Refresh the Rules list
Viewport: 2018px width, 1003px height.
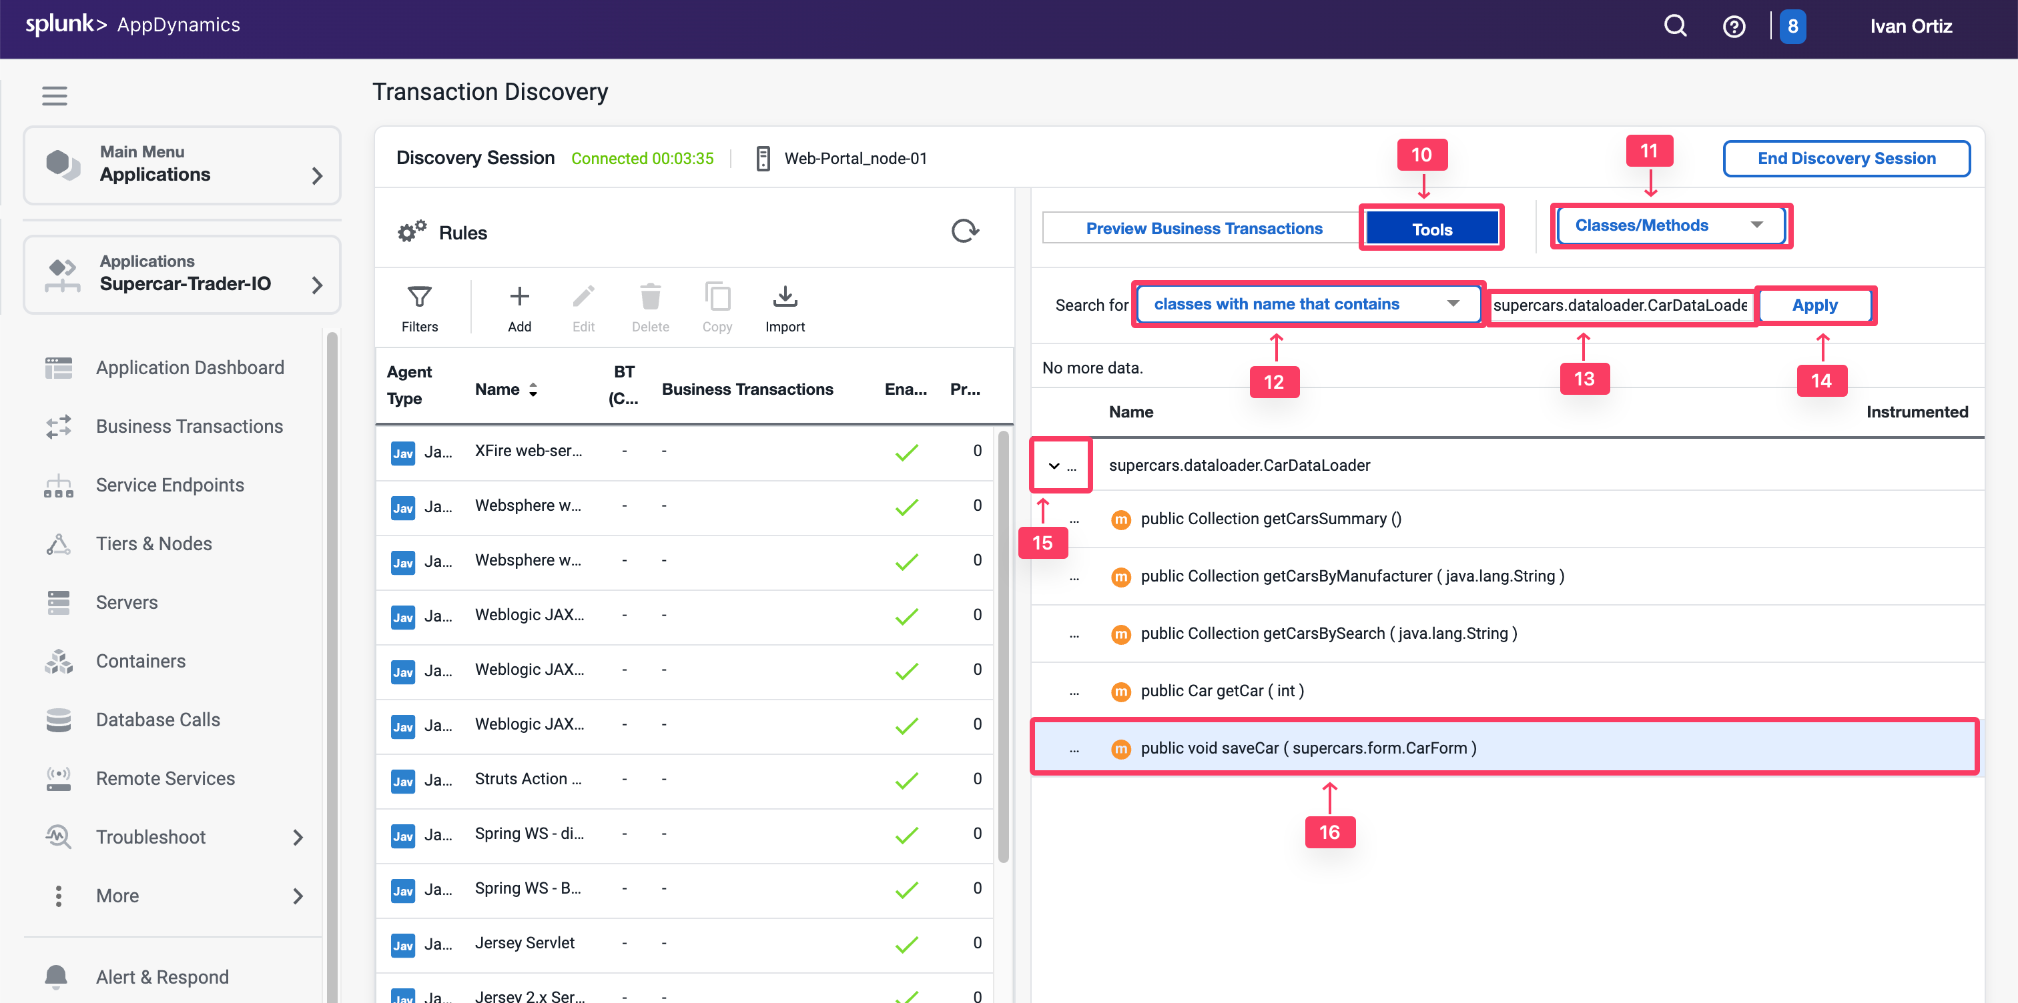[x=964, y=231]
